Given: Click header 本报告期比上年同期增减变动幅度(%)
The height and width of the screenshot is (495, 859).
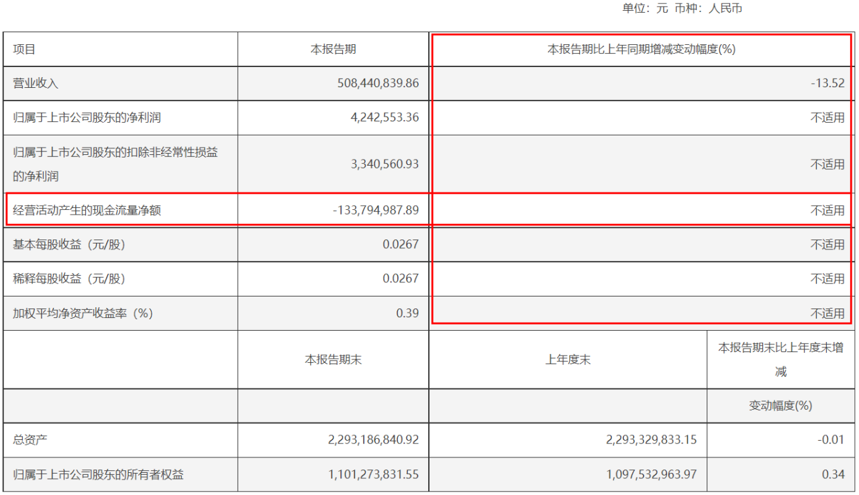Looking at the screenshot, I should coord(642,49).
